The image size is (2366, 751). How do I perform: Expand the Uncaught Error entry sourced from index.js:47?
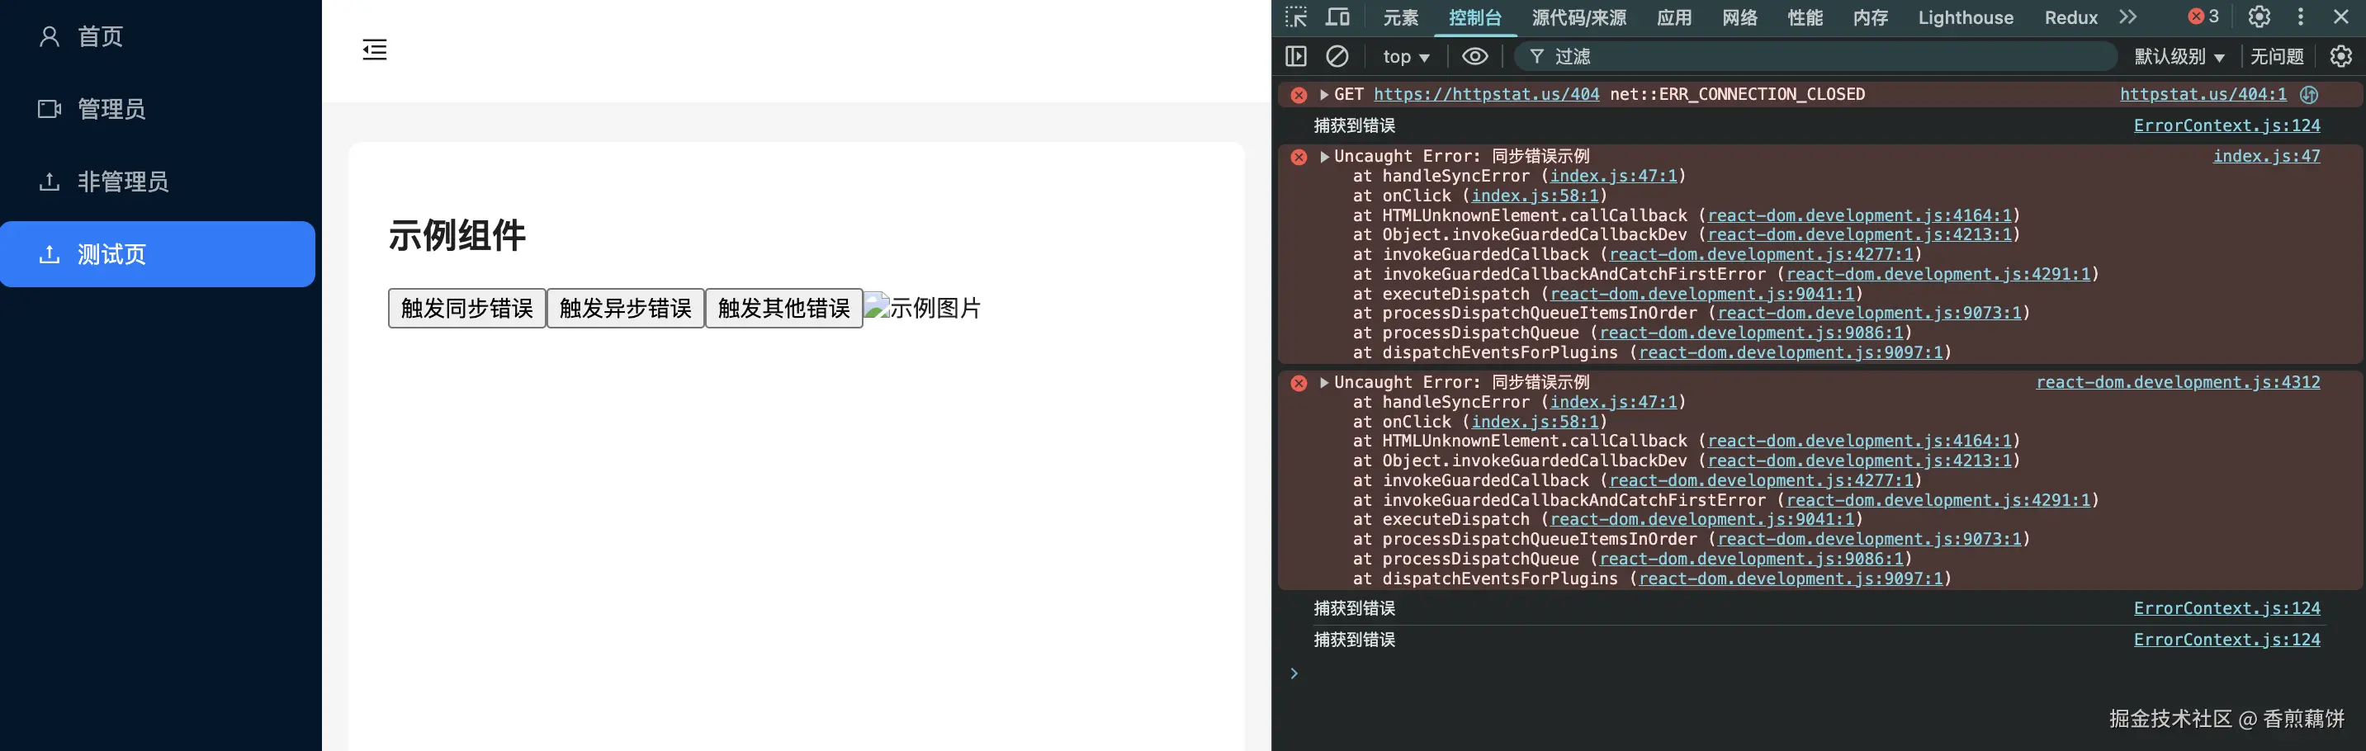[1324, 157]
